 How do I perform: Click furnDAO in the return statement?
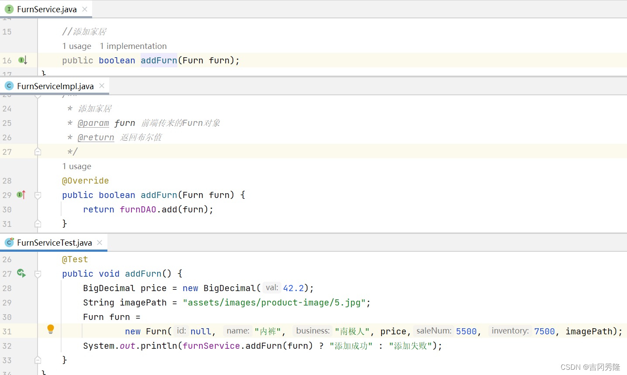pos(138,209)
